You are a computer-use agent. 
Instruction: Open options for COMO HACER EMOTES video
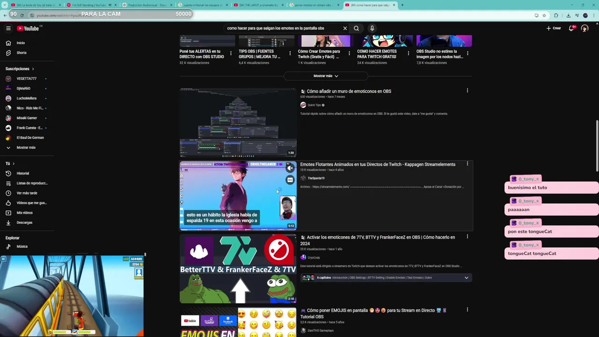408,53
